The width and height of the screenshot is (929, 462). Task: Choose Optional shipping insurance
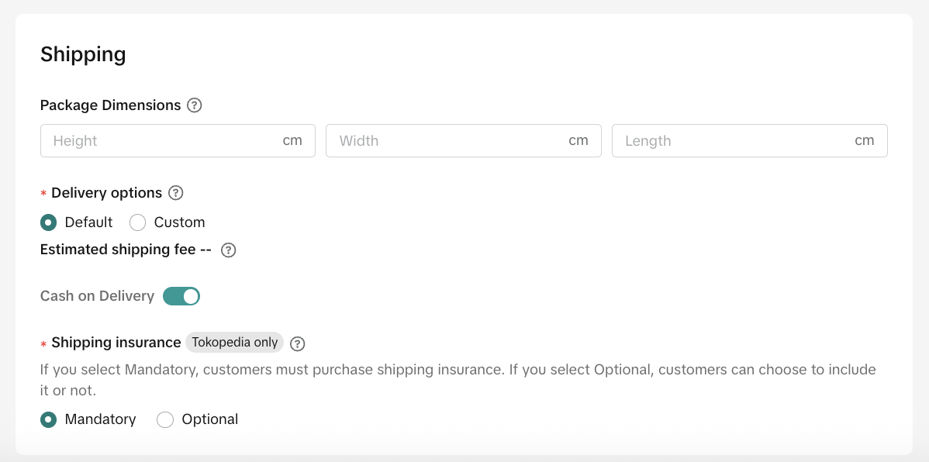pyautogui.click(x=165, y=419)
